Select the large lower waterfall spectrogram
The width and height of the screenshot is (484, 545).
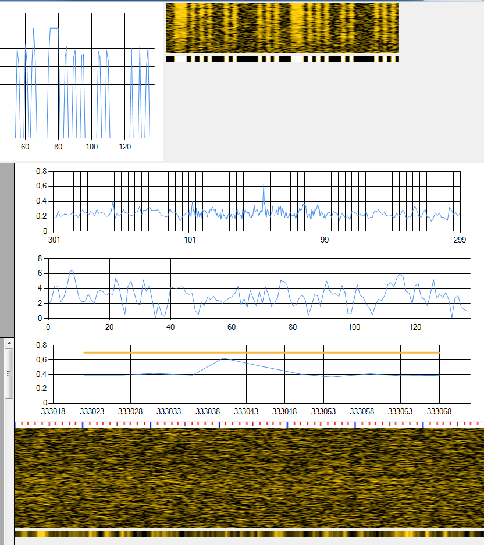[x=249, y=478]
